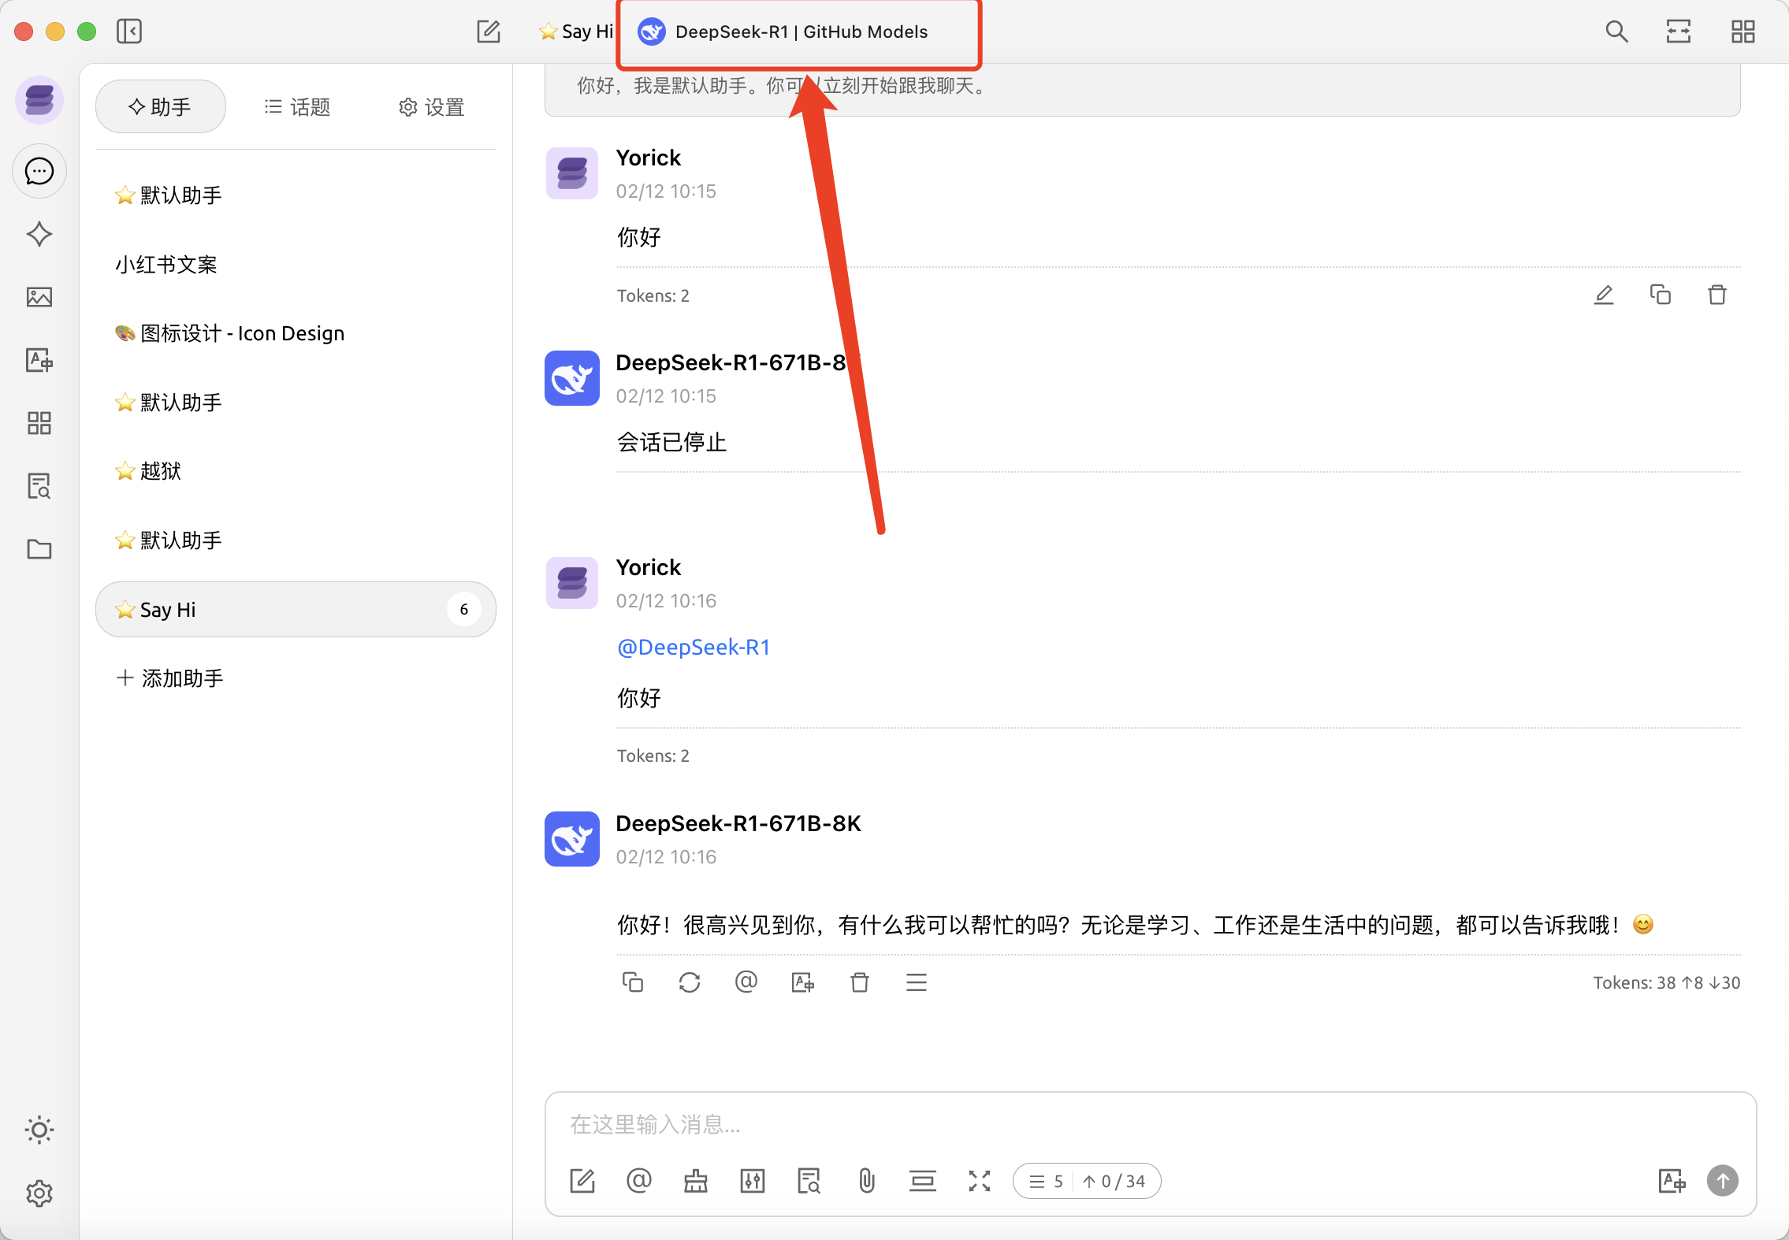Open the knowledge base sidebar icon
The height and width of the screenshot is (1240, 1789).
(39, 486)
